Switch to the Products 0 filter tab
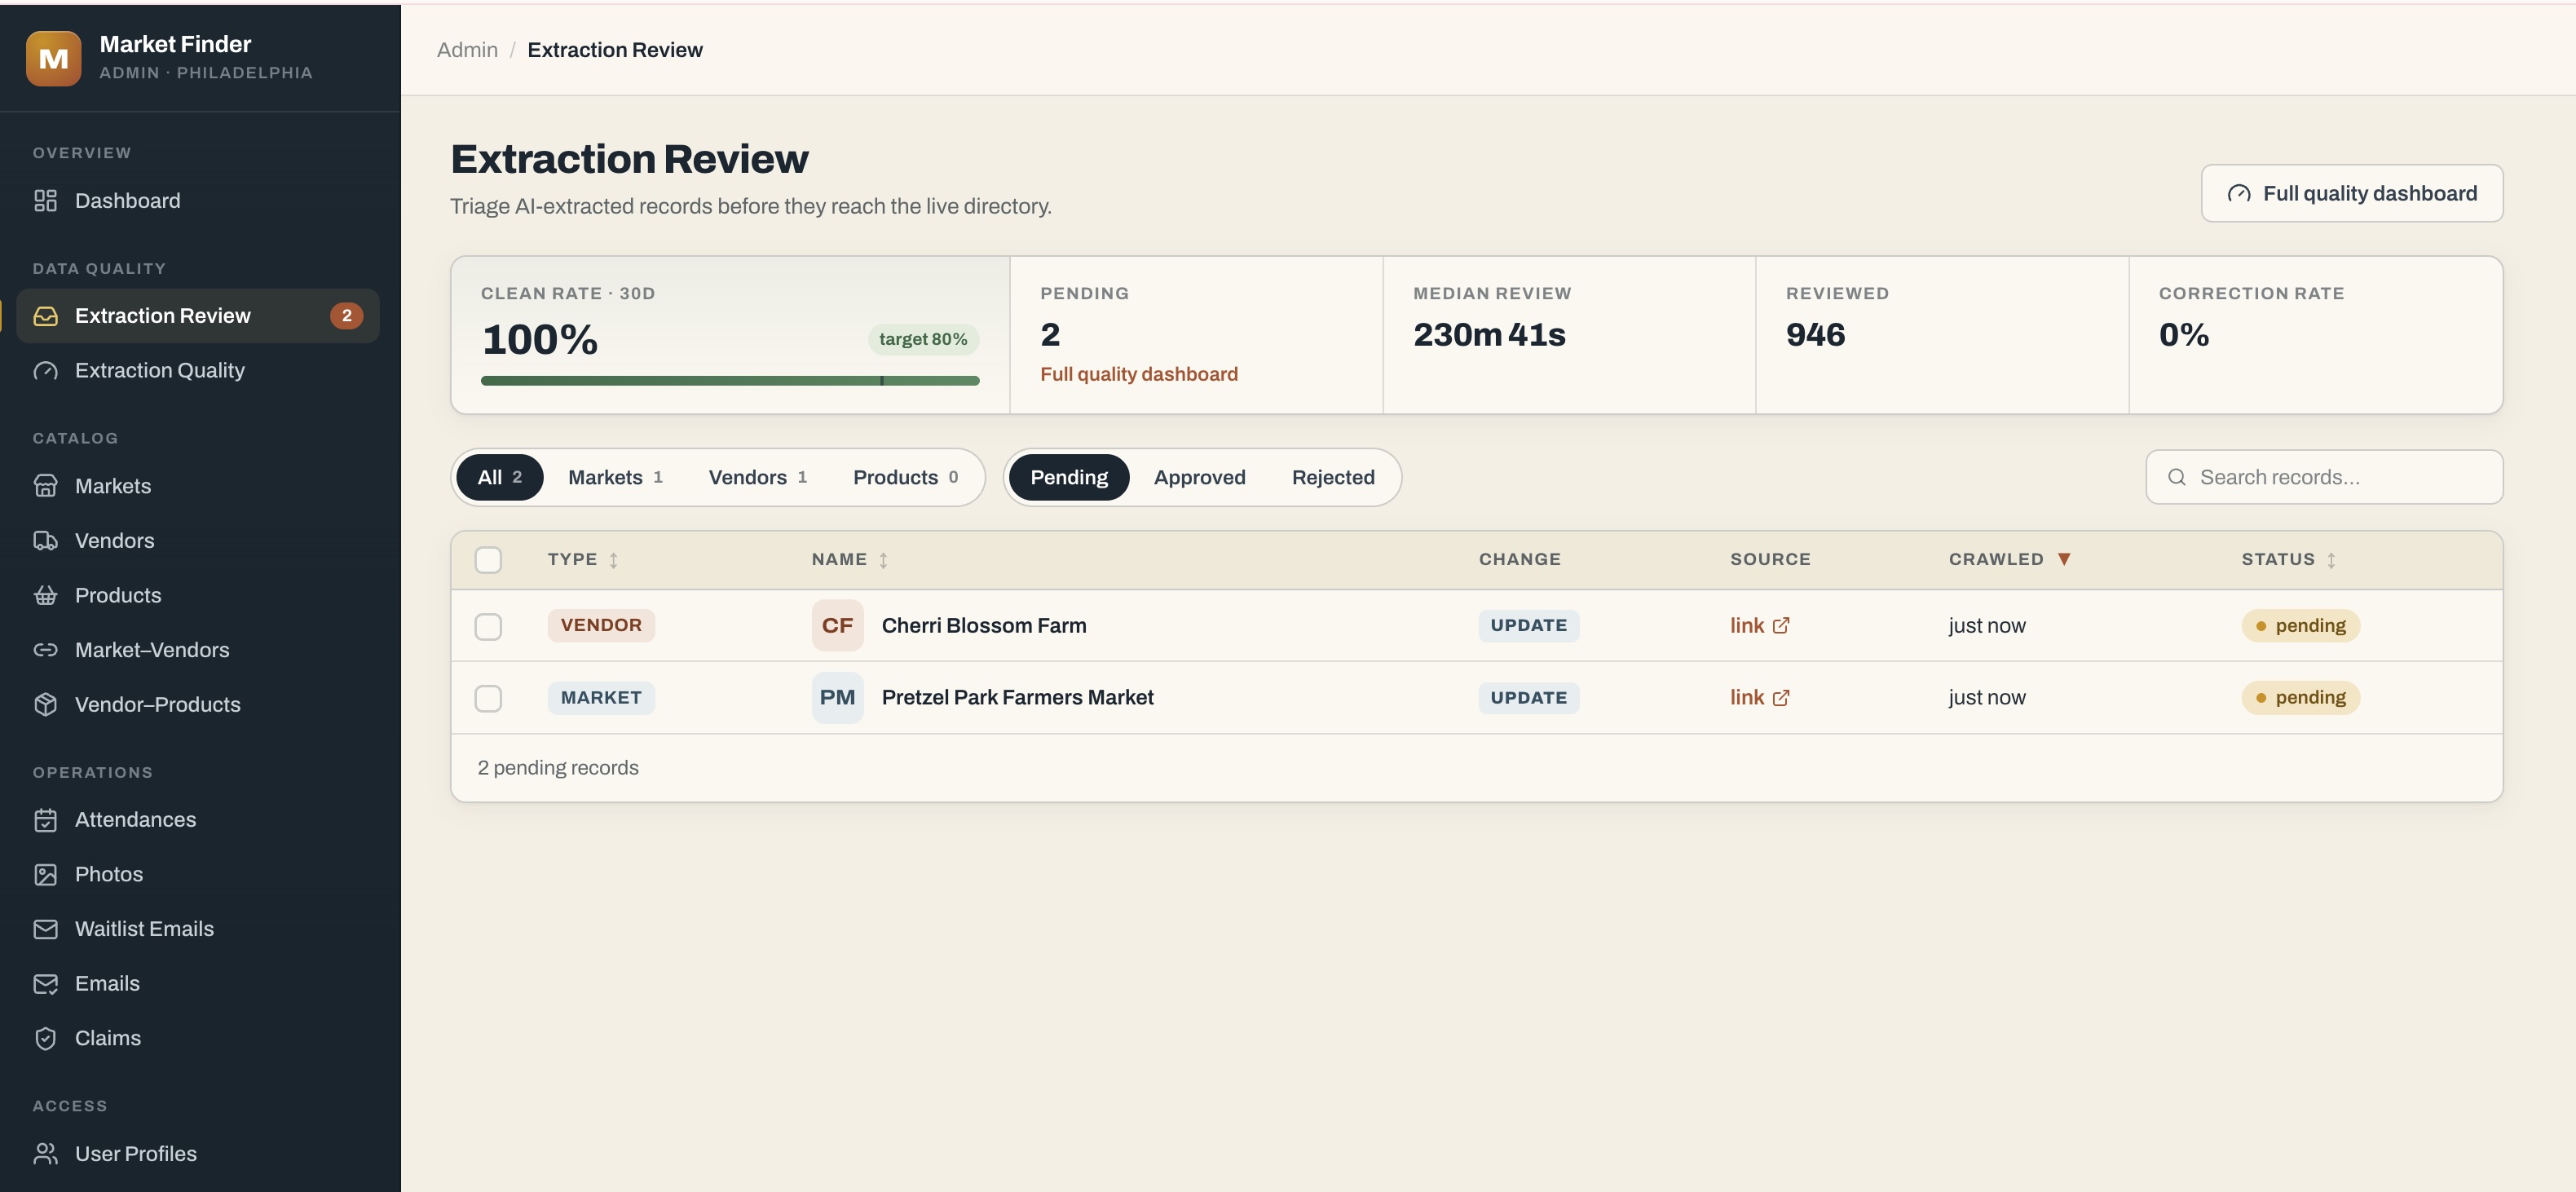The height and width of the screenshot is (1192, 2576). [x=905, y=478]
